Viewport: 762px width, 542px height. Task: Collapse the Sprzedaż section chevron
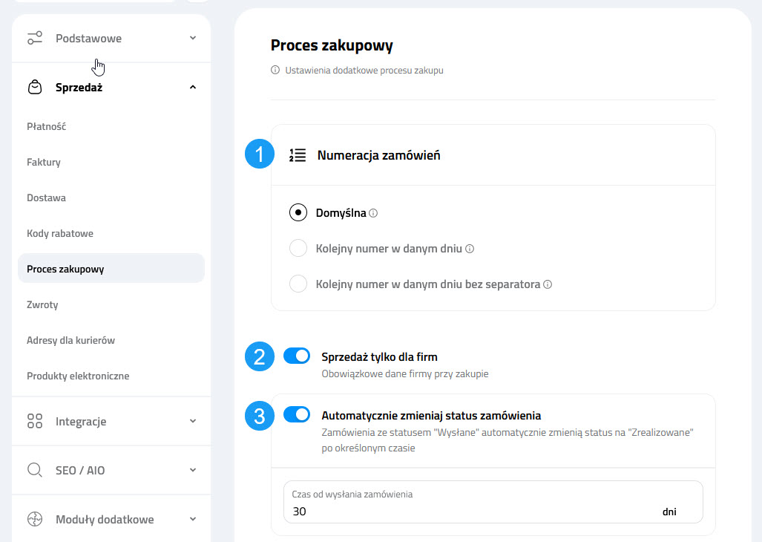[x=192, y=87]
